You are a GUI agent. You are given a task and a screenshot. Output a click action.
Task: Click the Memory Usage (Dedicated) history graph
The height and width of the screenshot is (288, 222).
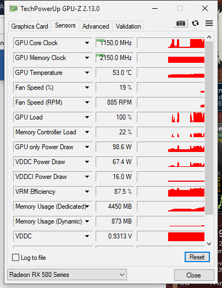click(171, 207)
